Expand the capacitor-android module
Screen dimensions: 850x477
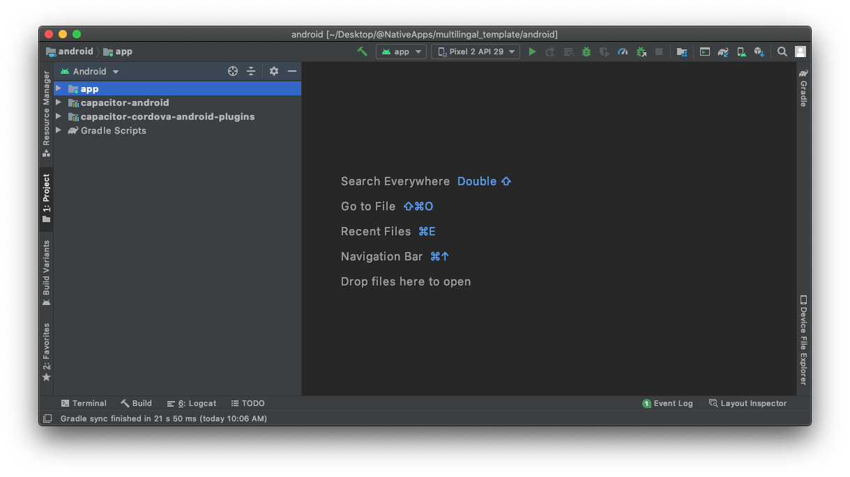point(59,102)
